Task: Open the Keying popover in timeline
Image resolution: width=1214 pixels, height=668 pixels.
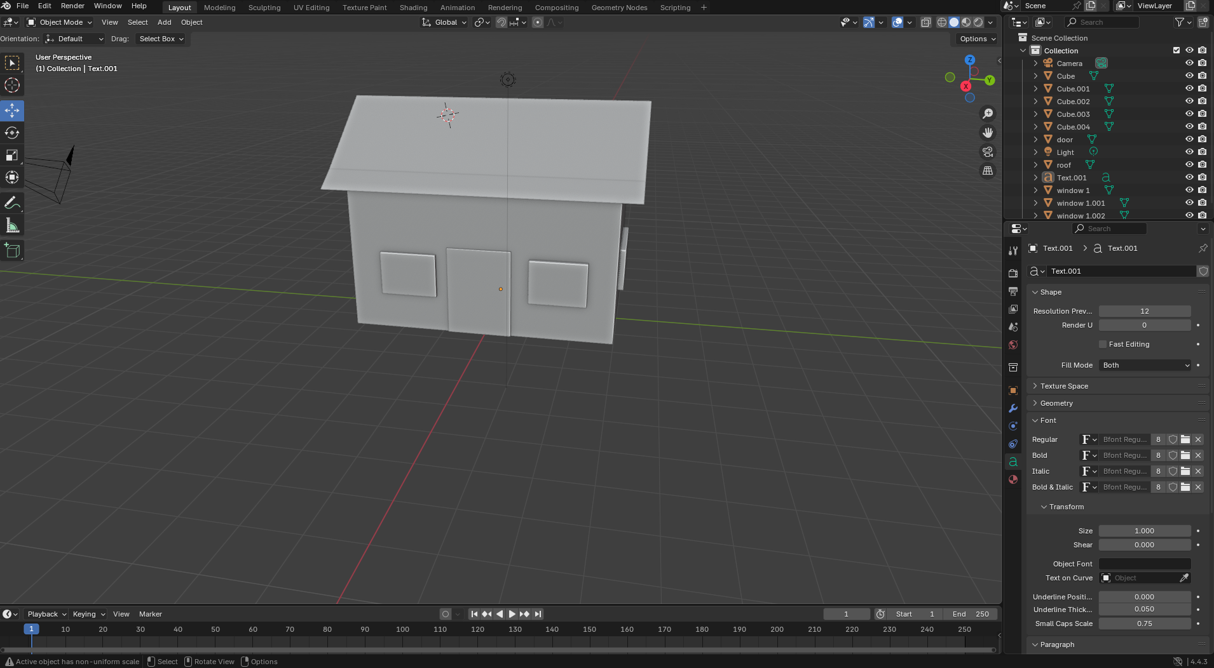Action: [x=88, y=614]
